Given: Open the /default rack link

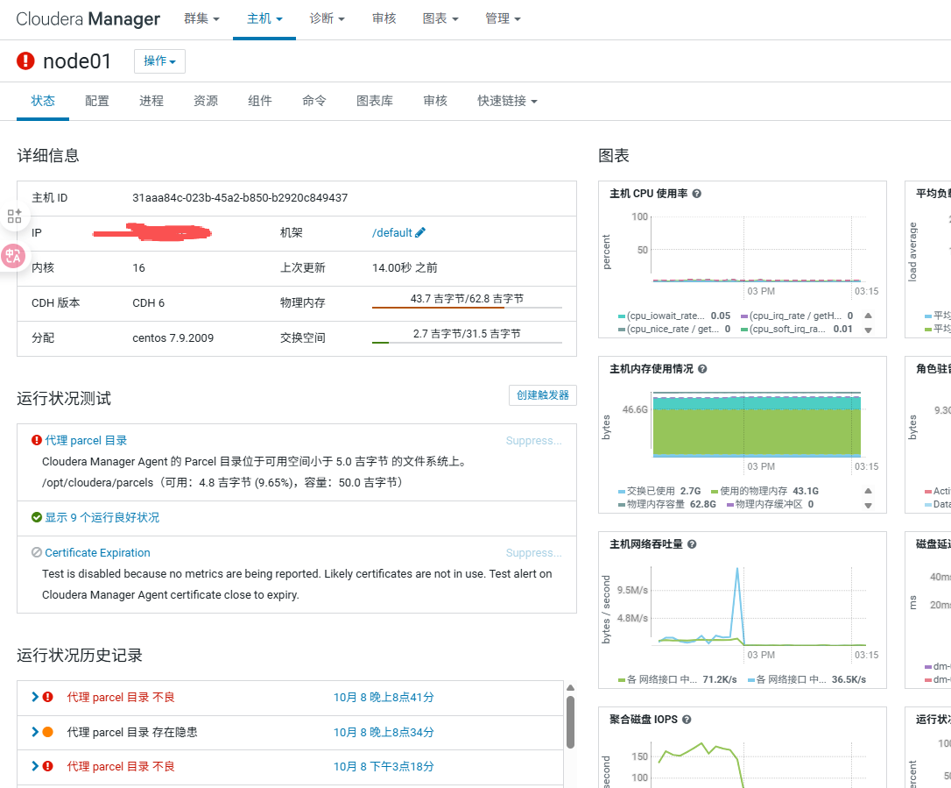Looking at the screenshot, I should tap(391, 232).
